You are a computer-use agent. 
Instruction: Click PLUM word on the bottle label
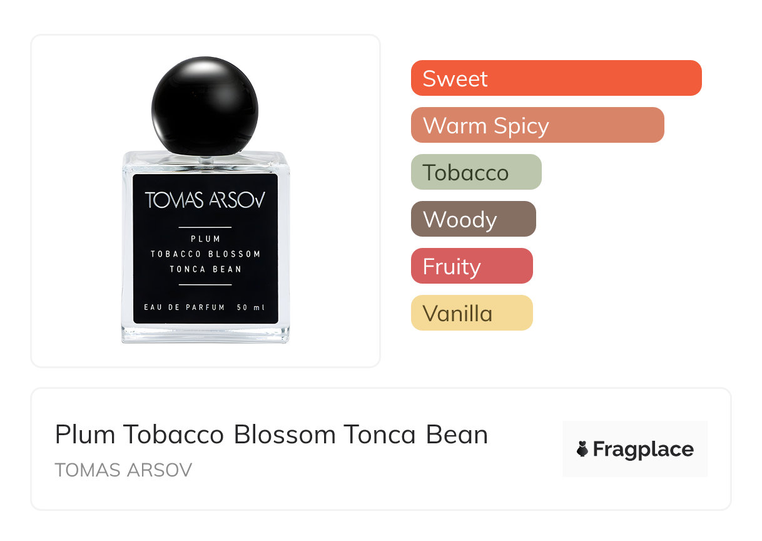click(x=205, y=239)
